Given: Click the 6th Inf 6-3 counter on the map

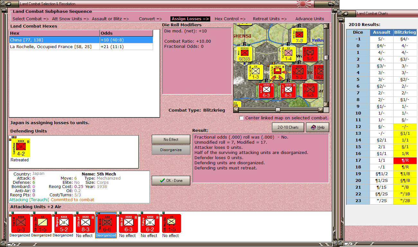Looking at the screenshot, I should pyautogui.click(x=267, y=90).
